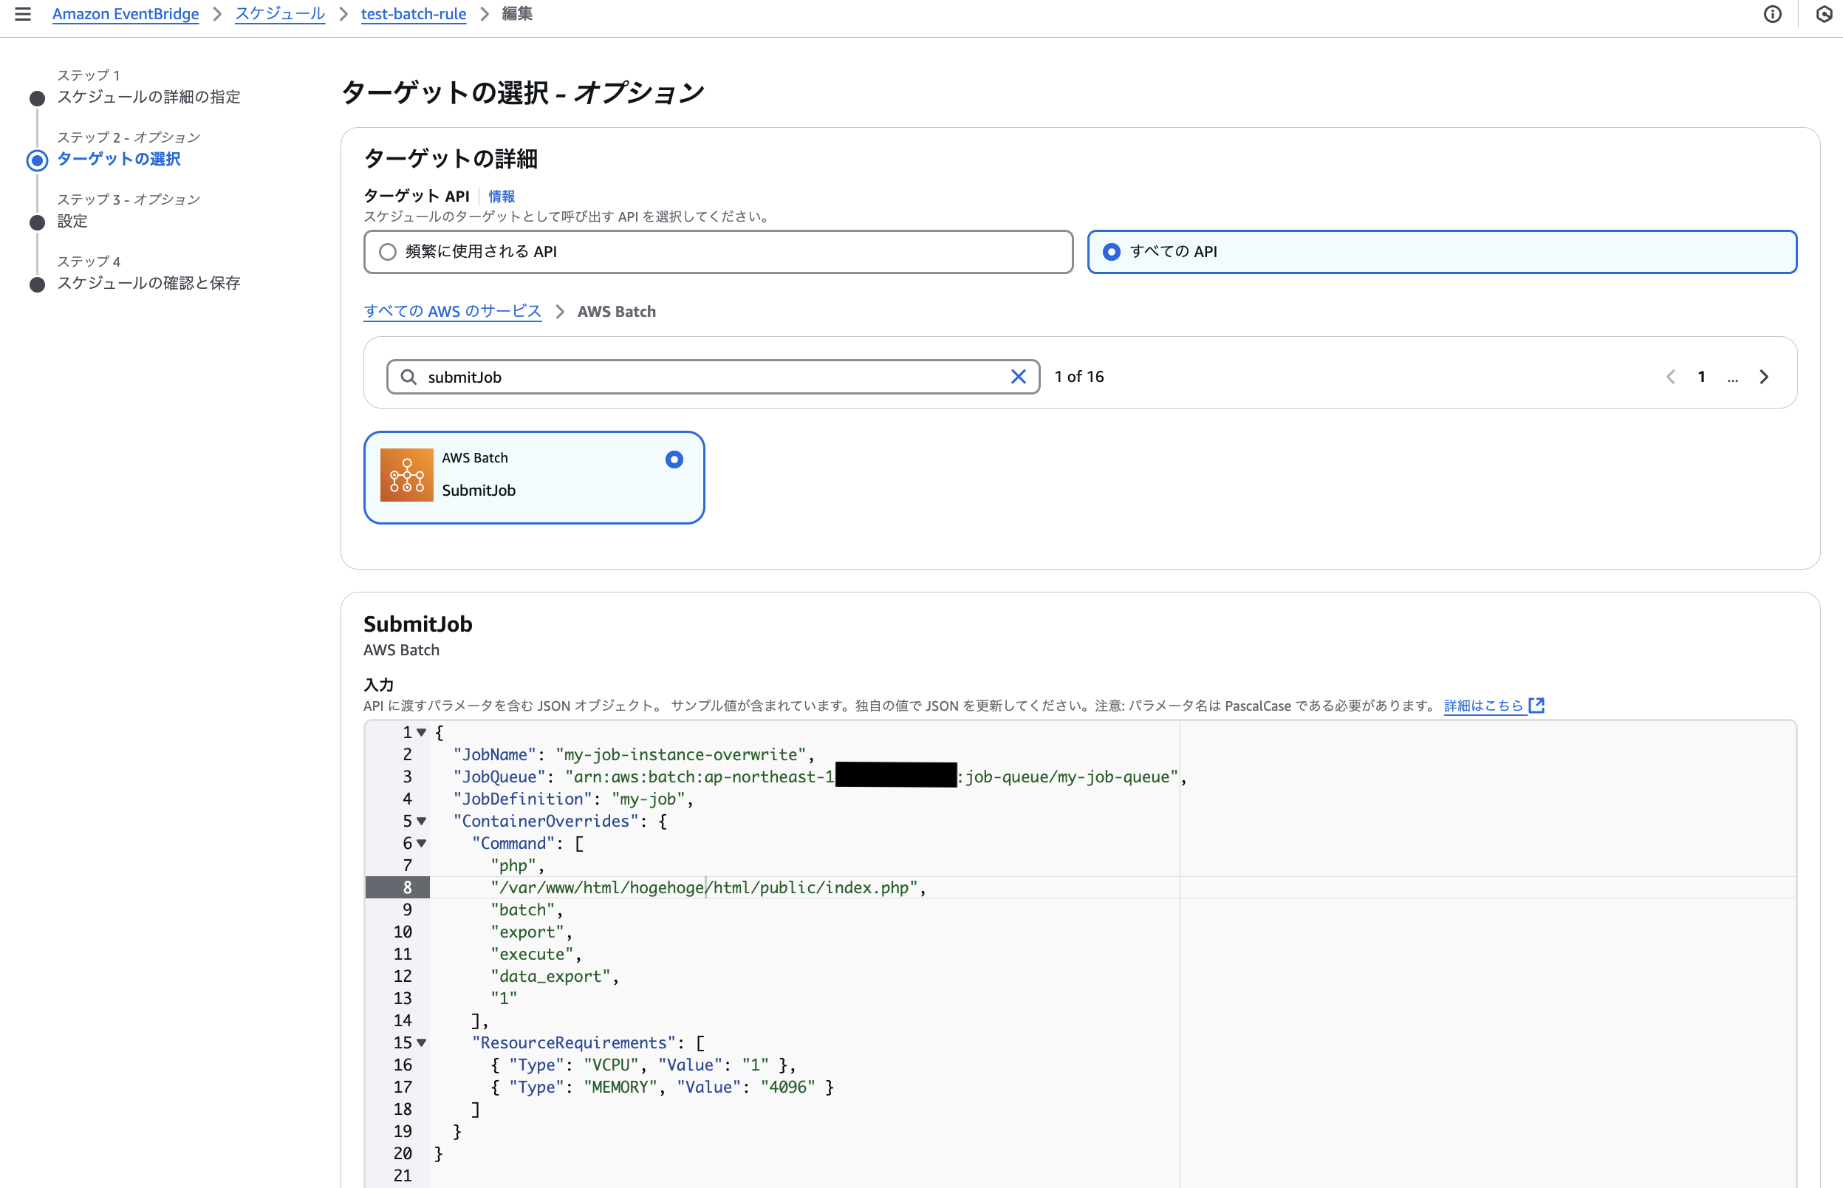Collapse the Command array fold arrow
1843x1188 pixels.
point(422,843)
